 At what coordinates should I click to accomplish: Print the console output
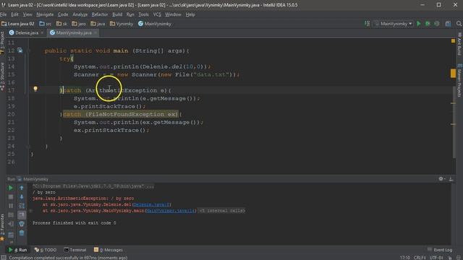22,224
